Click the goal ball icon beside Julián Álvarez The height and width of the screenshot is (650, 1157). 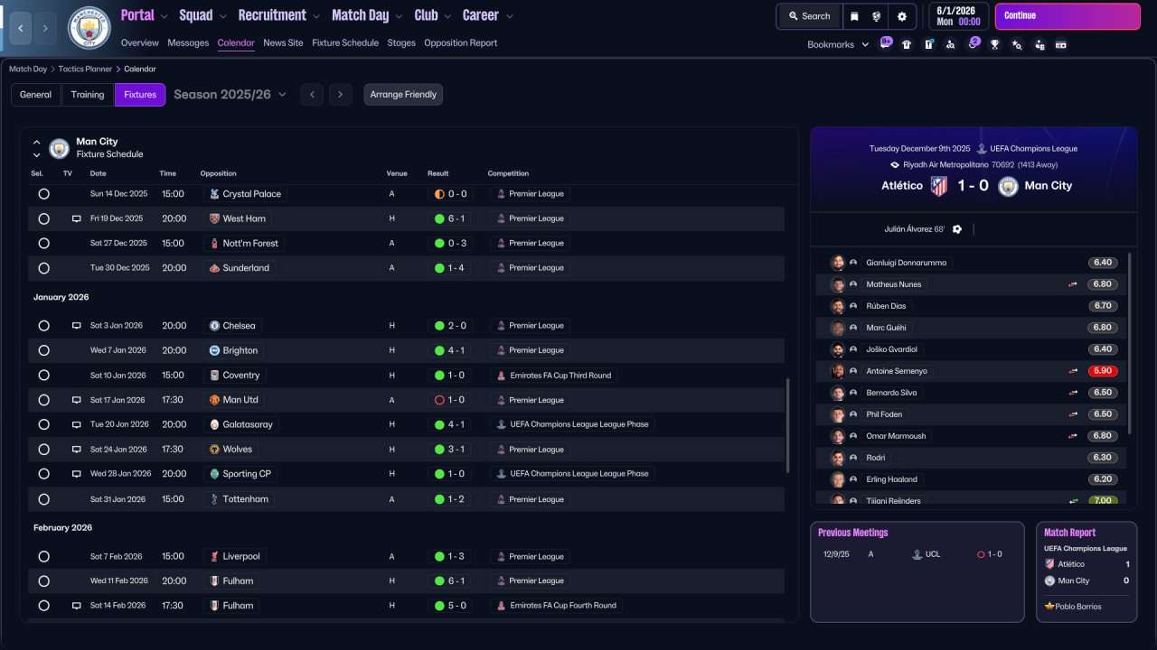[x=957, y=229]
